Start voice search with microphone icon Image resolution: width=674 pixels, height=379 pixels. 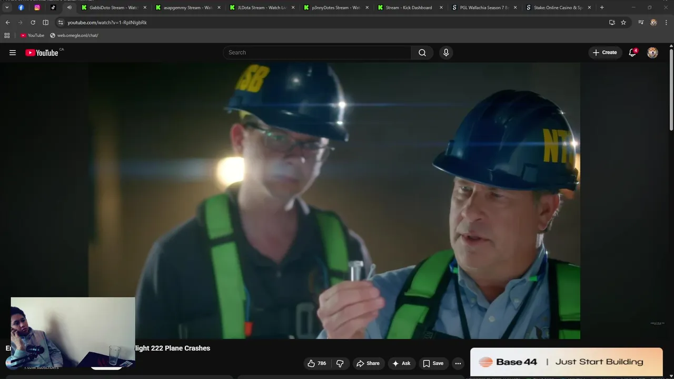point(446,53)
